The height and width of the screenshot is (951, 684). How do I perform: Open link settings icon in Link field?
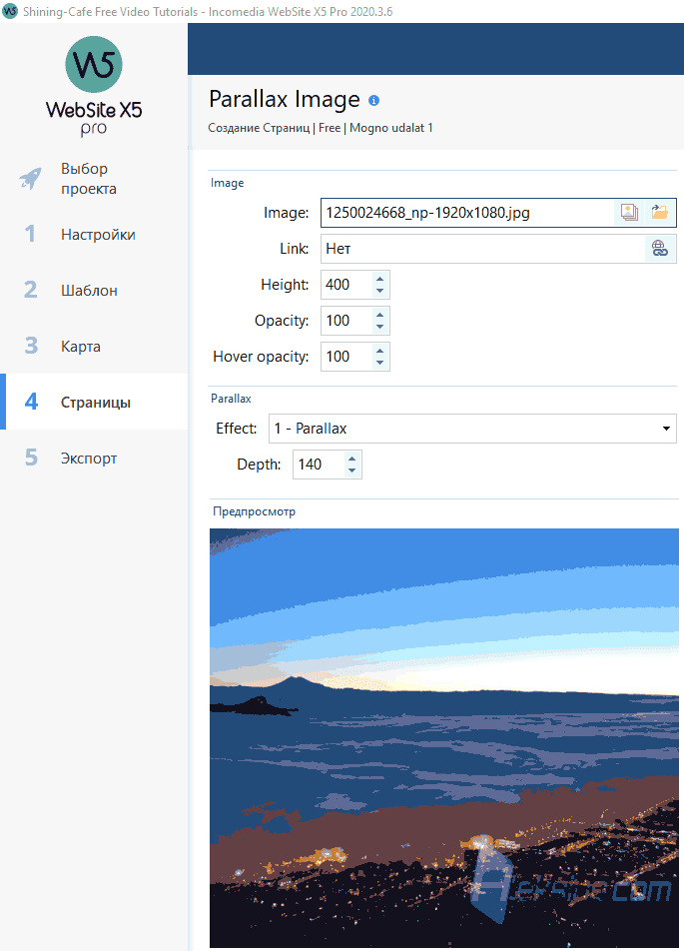pos(660,249)
